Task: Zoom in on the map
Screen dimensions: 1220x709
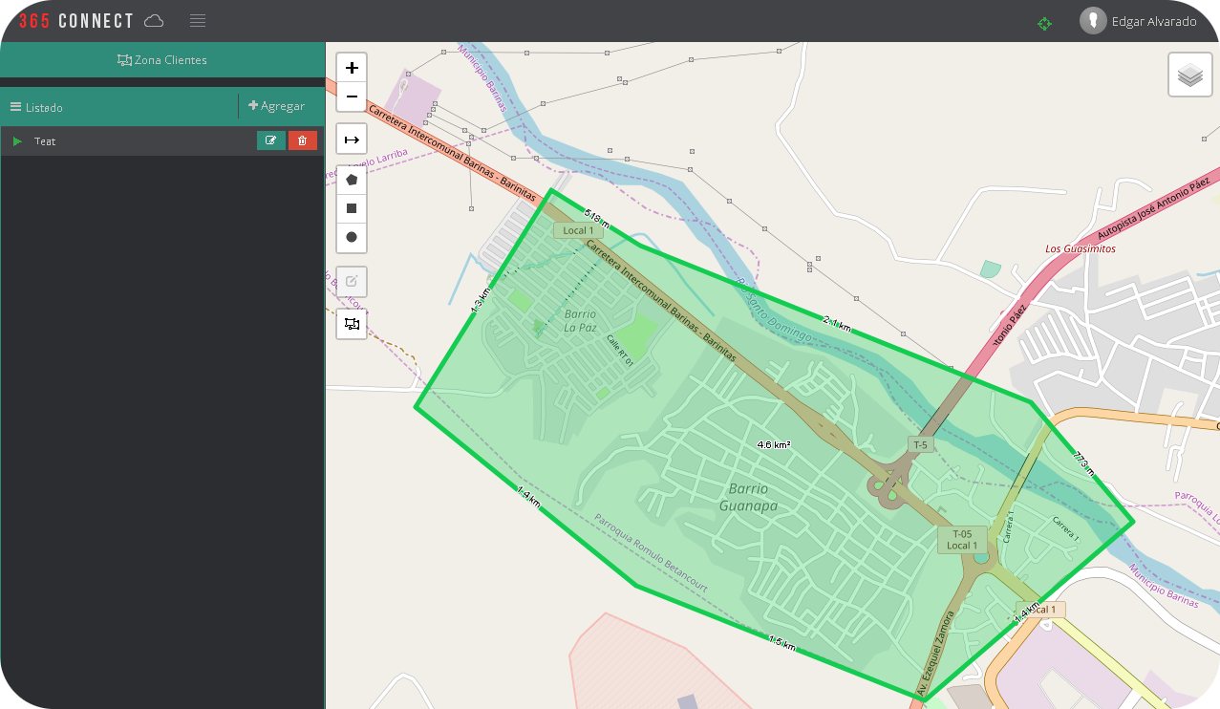Action: click(352, 68)
